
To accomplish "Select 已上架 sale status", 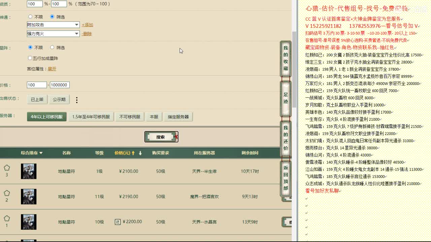I will pyautogui.click(x=37, y=99).
